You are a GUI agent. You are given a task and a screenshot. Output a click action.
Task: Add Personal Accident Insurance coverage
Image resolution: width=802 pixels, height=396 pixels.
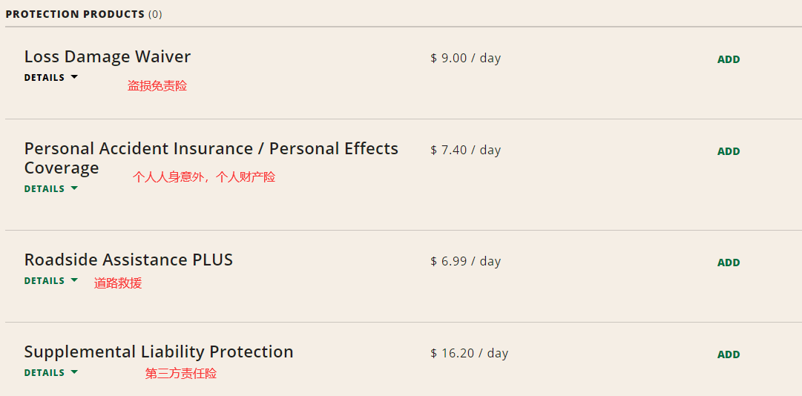click(728, 151)
